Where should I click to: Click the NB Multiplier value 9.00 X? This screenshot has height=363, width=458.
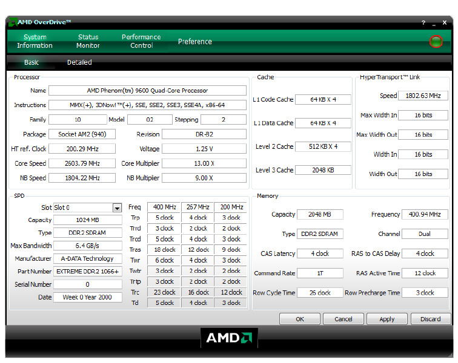204,178
